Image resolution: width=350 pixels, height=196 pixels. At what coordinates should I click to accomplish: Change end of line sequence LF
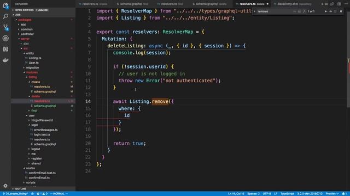coord(276,194)
